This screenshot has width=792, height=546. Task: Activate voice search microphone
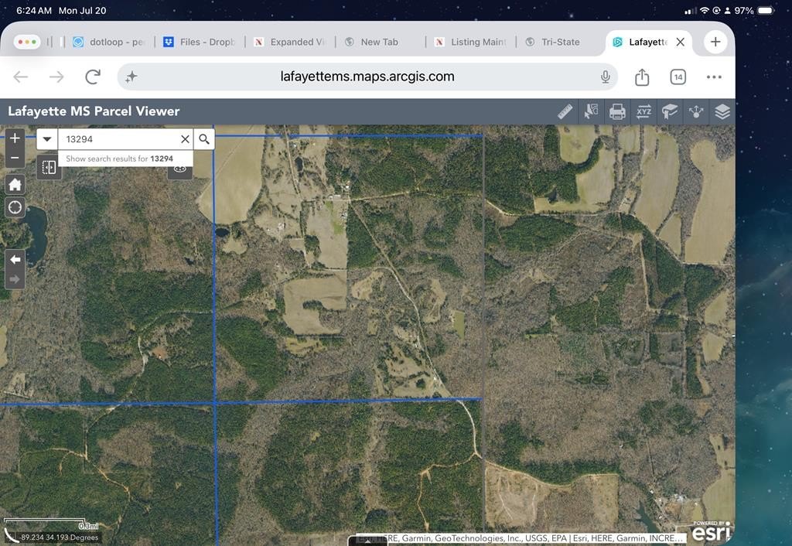coord(605,77)
